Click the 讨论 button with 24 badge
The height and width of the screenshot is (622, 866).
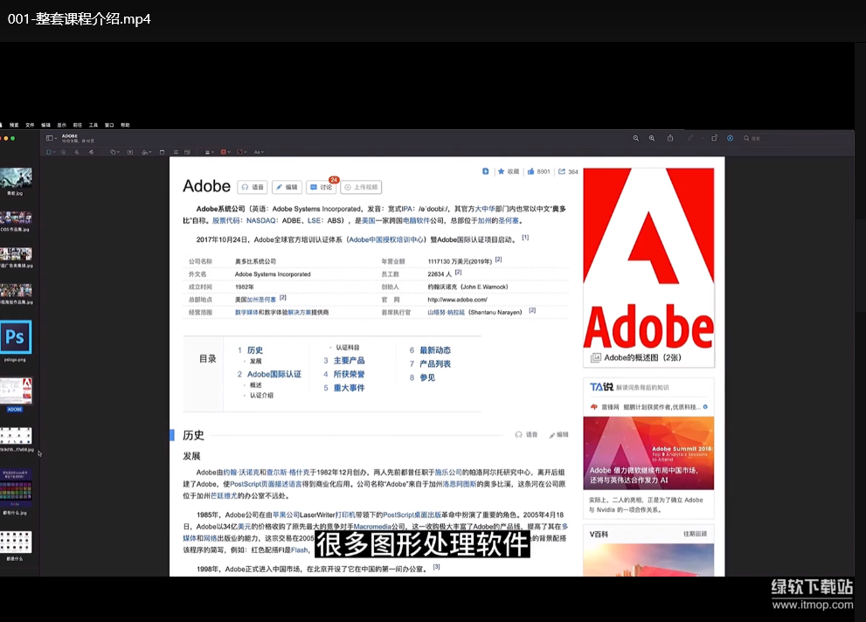click(x=321, y=187)
